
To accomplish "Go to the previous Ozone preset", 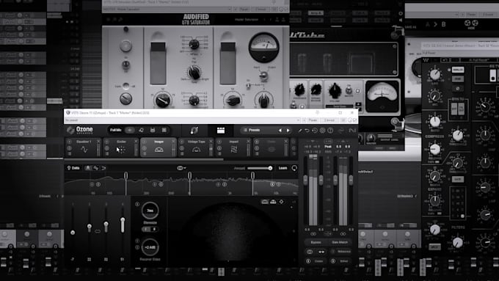I will point(280,130).
